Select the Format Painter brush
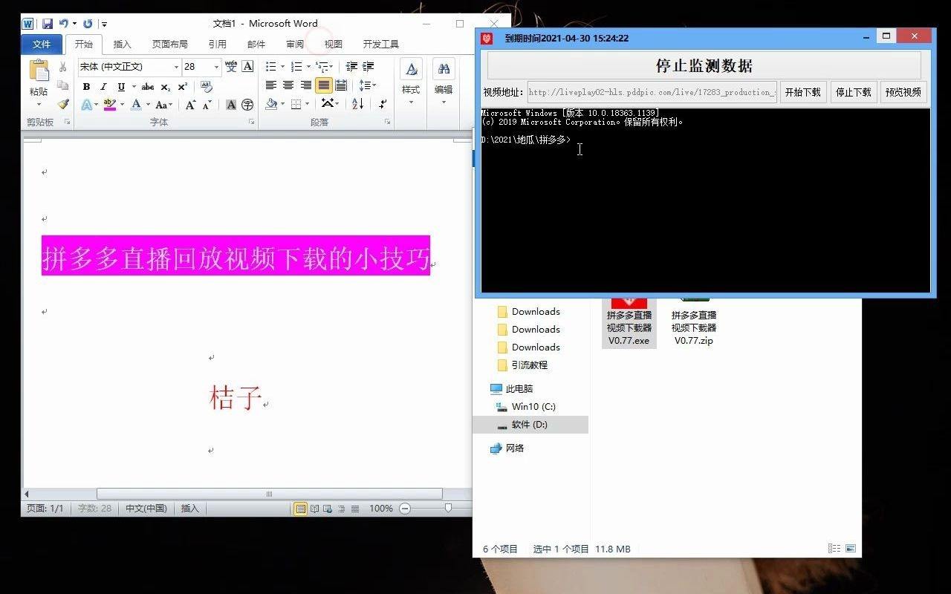 click(62, 105)
